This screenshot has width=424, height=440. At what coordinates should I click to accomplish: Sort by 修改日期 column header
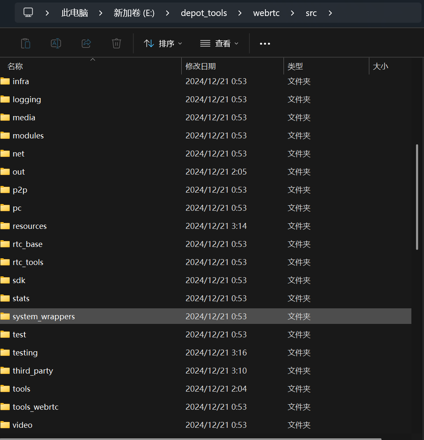coord(233,66)
